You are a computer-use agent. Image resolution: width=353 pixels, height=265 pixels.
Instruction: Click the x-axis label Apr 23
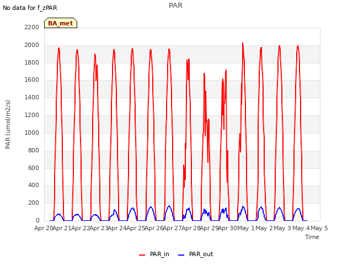(x=99, y=228)
